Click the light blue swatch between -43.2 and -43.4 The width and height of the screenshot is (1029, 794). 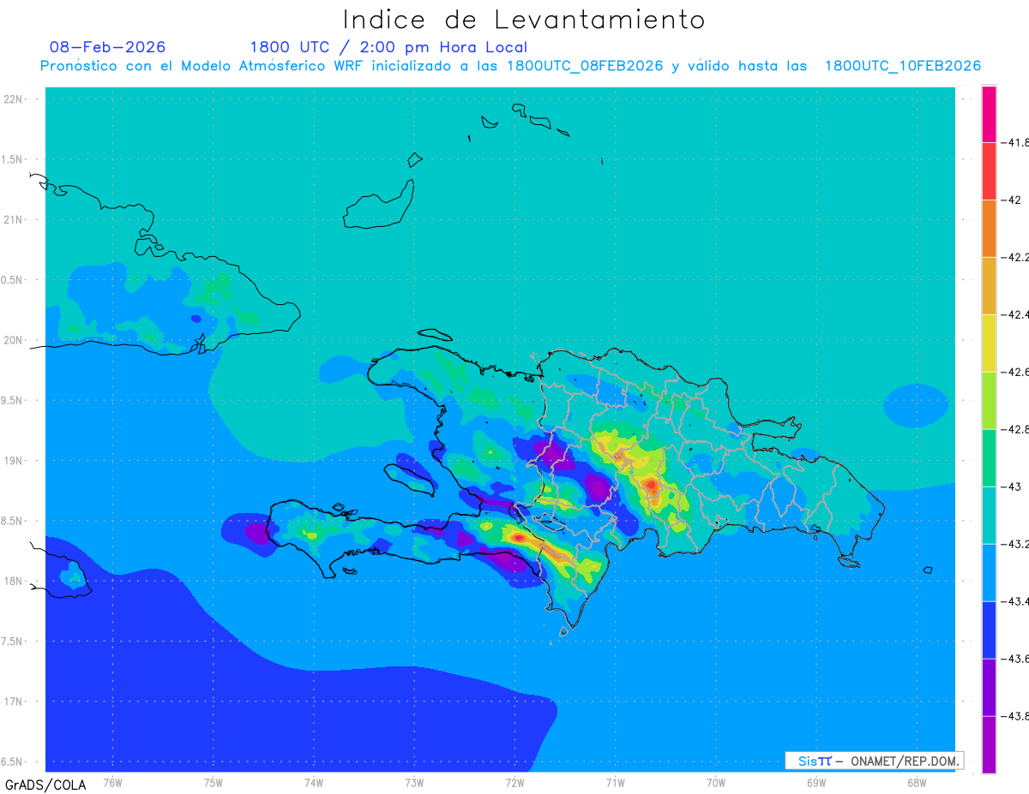click(x=989, y=573)
